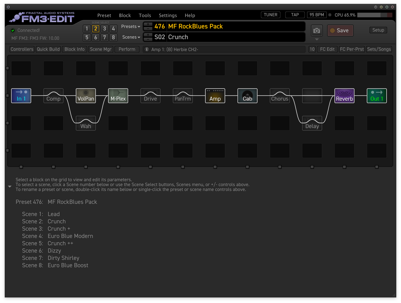Image resolution: width=401 pixels, height=303 pixels.
Task: Enable the bypassed Drive block
Action: coord(150,96)
